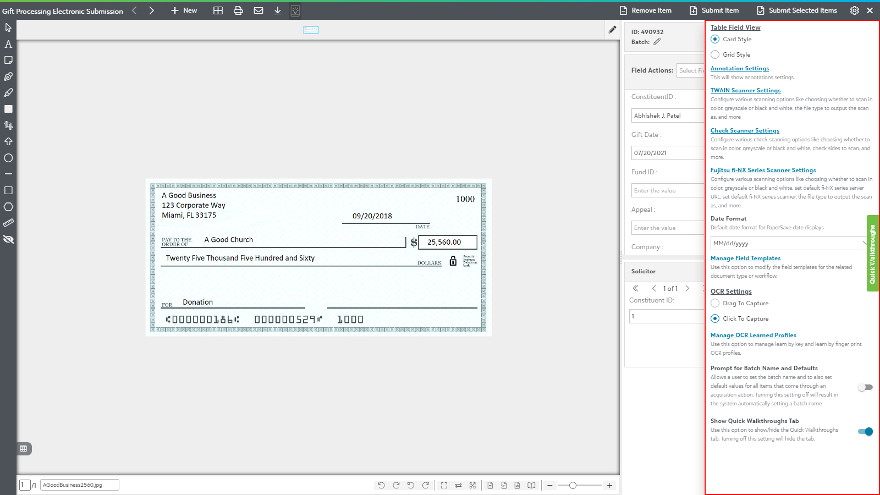
Task: Click the download arrow icon
Action: tap(278, 10)
